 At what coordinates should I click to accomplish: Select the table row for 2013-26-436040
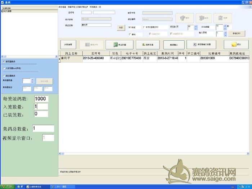tap(93, 58)
